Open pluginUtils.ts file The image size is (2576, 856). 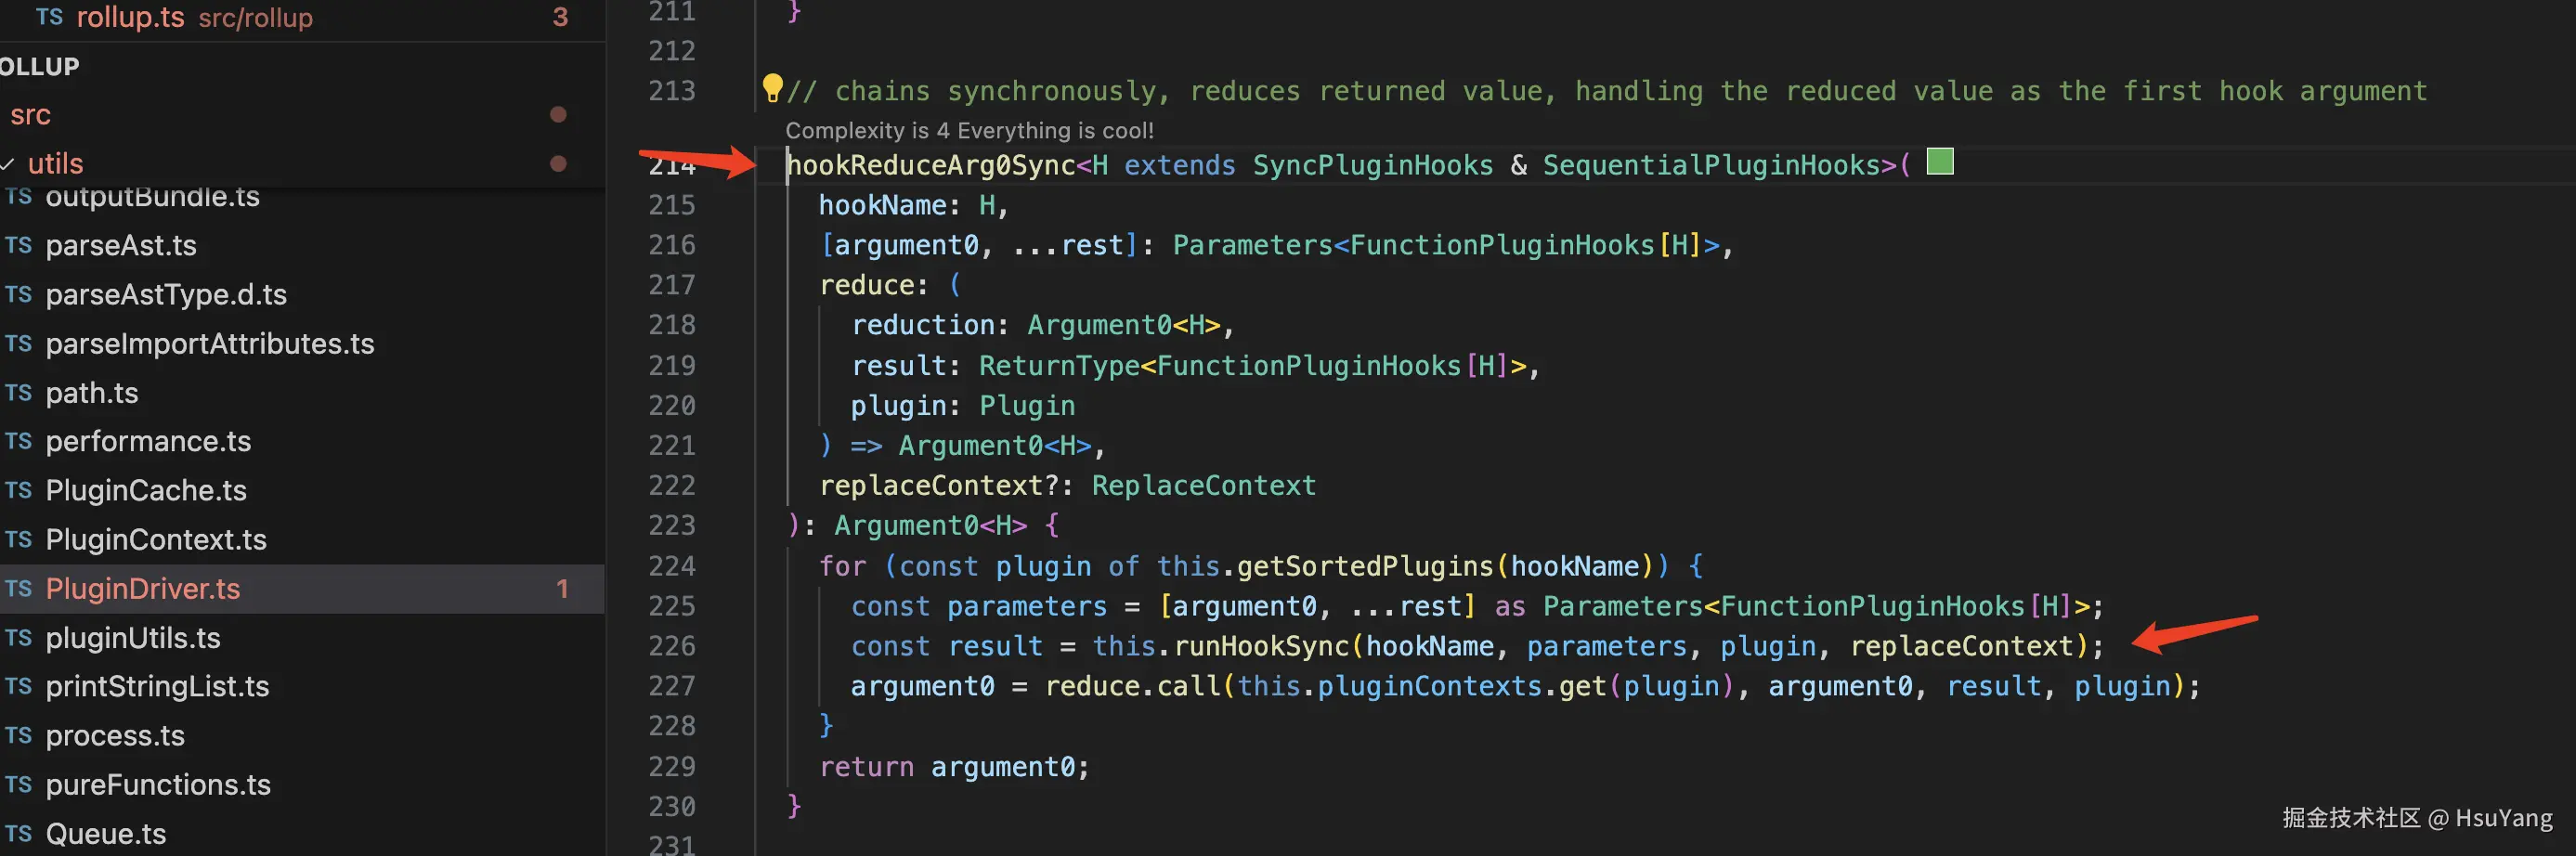[133, 637]
